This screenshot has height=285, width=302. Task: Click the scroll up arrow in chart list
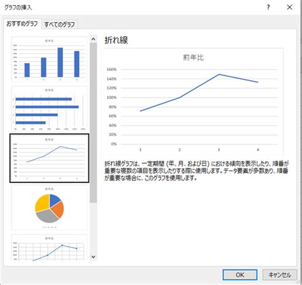pyautogui.click(x=93, y=39)
